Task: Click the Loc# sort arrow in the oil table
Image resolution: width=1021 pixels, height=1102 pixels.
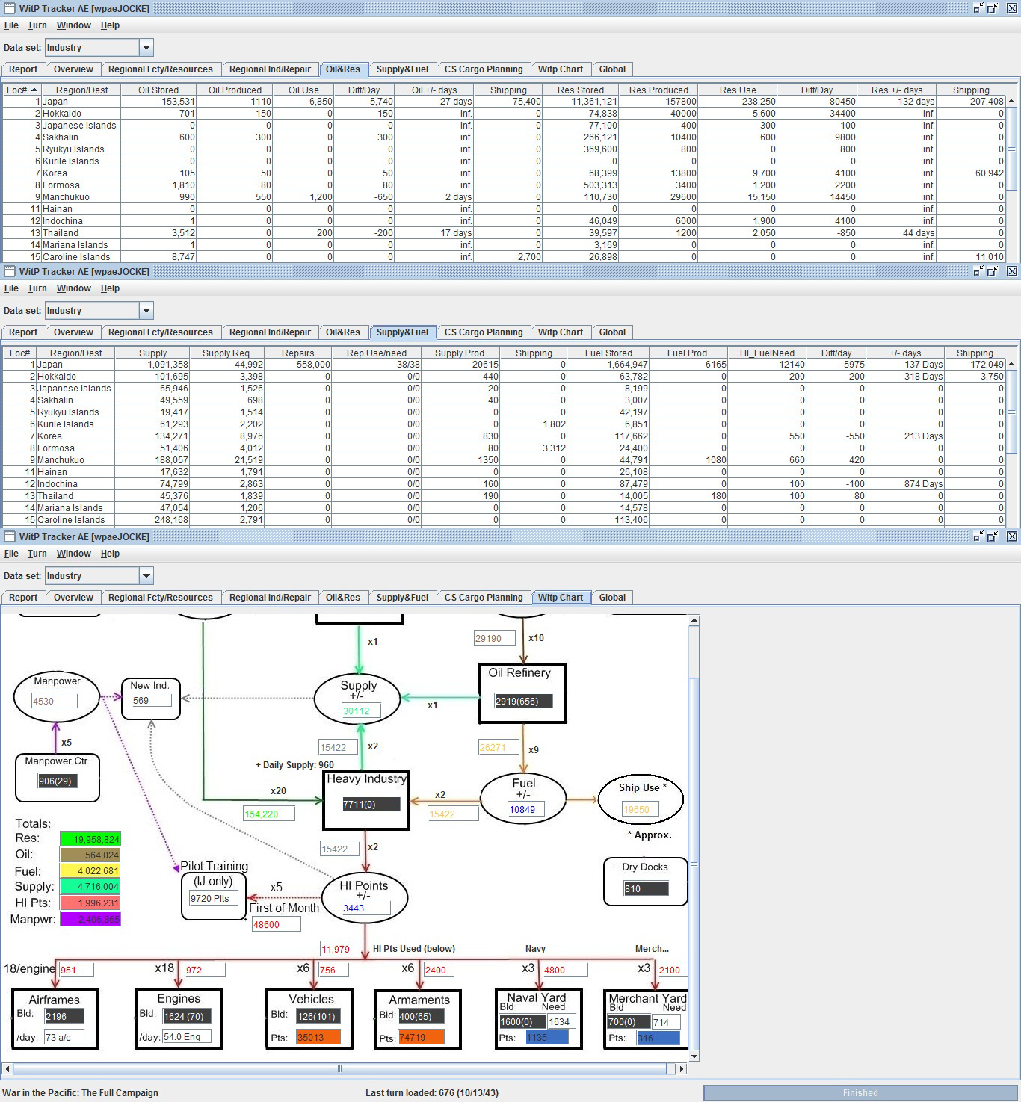Action: [x=34, y=90]
